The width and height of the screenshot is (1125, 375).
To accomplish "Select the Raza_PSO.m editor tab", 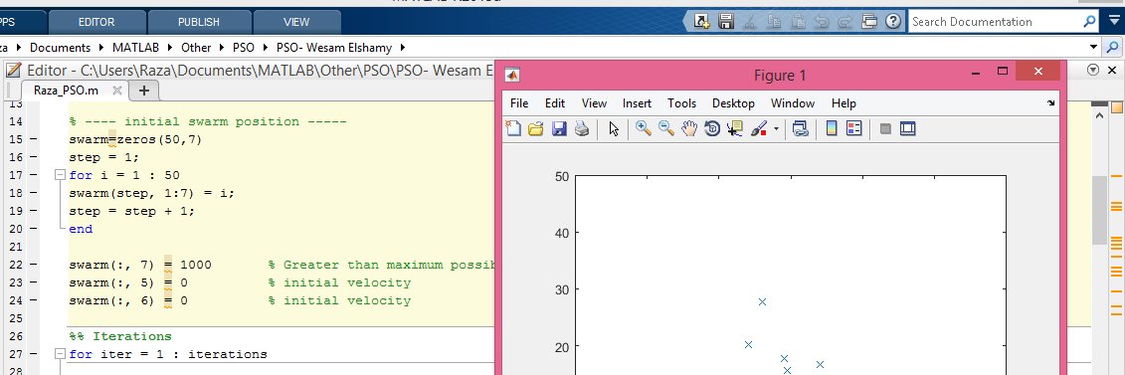I will tap(67, 91).
